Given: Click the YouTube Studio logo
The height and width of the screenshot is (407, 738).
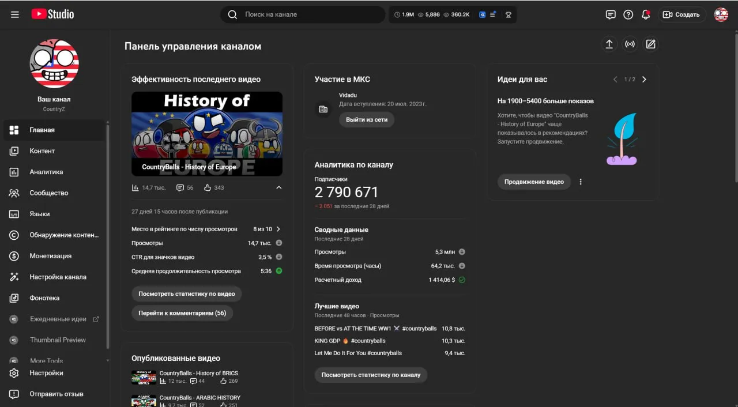Looking at the screenshot, I should (52, 14).
